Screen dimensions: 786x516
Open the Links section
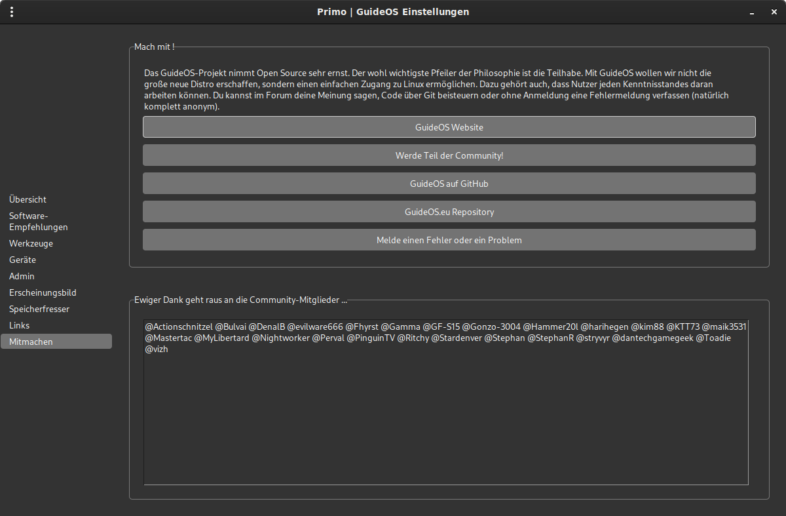click(x=19, y=325)
